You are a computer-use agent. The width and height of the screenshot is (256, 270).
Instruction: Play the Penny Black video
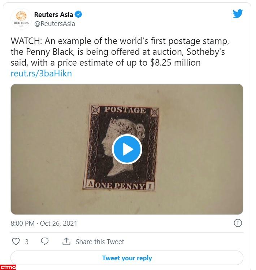tap(127, 149)
